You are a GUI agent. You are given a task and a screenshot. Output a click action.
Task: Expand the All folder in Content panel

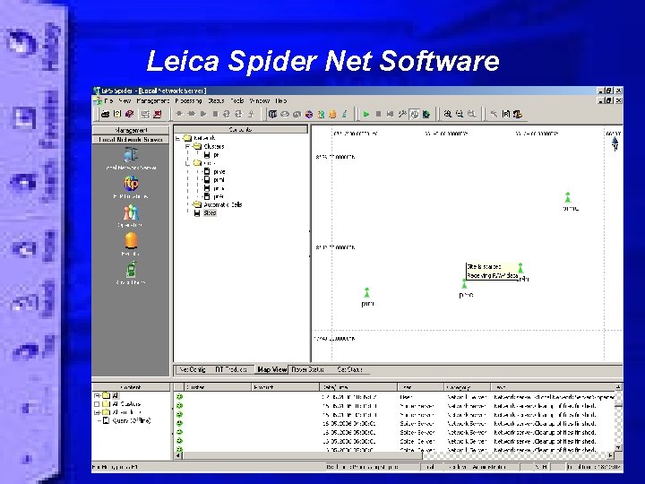click(97, 395)
